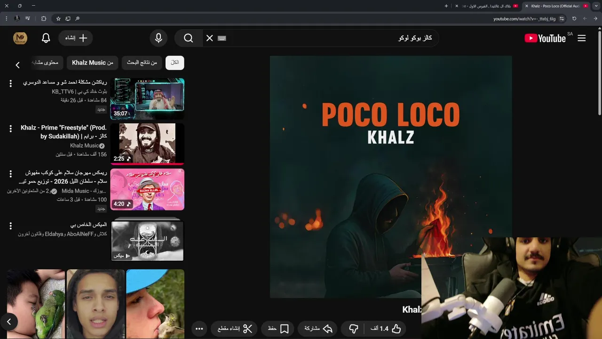Go forward in browser history
This screenshot has height=339, width=602.
tap(585, 19)
